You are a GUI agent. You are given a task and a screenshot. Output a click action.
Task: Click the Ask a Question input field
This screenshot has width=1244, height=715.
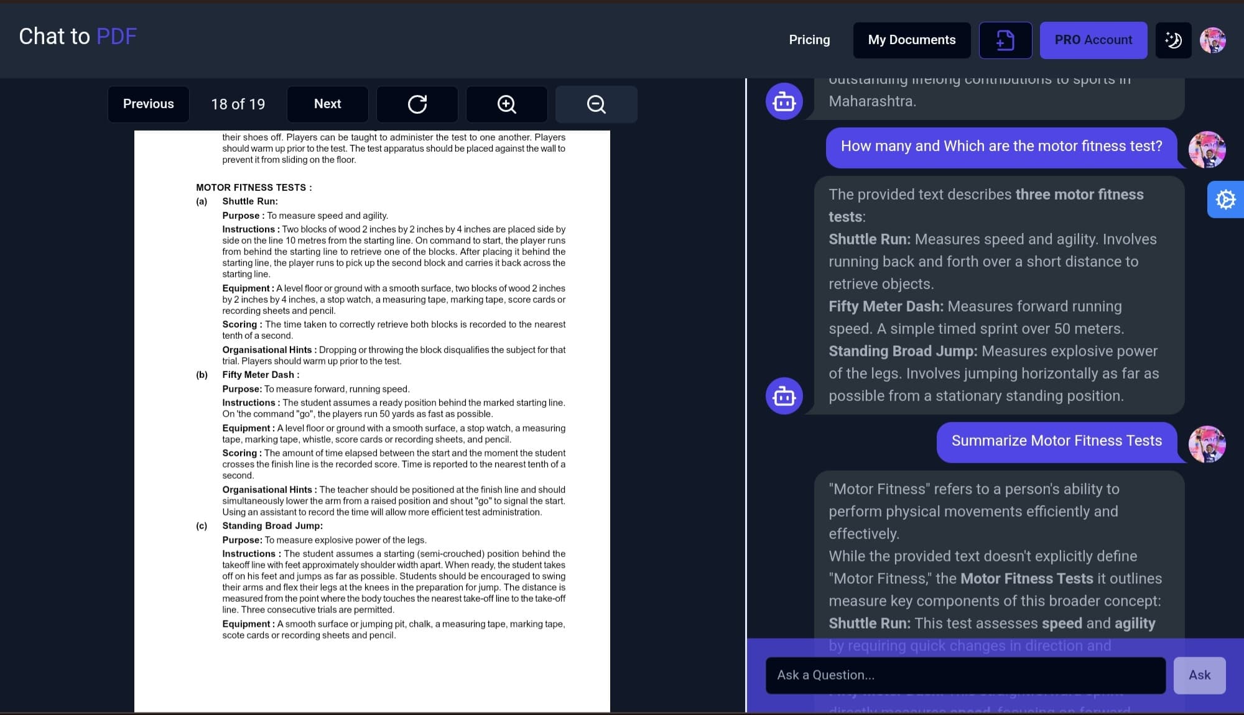pyautogui.click(x=965, y=675)
